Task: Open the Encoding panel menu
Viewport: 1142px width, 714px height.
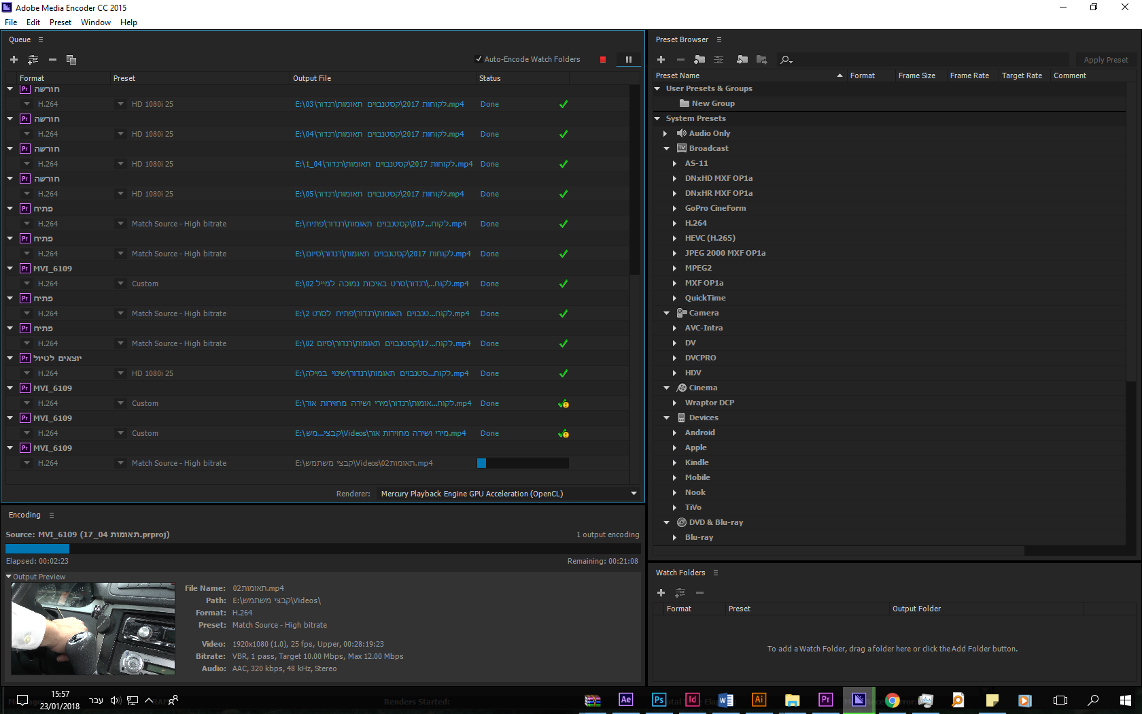Action: 52,515
